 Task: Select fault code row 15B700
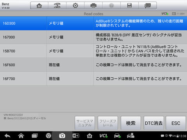pyautogui.click(x=93, y=51)
